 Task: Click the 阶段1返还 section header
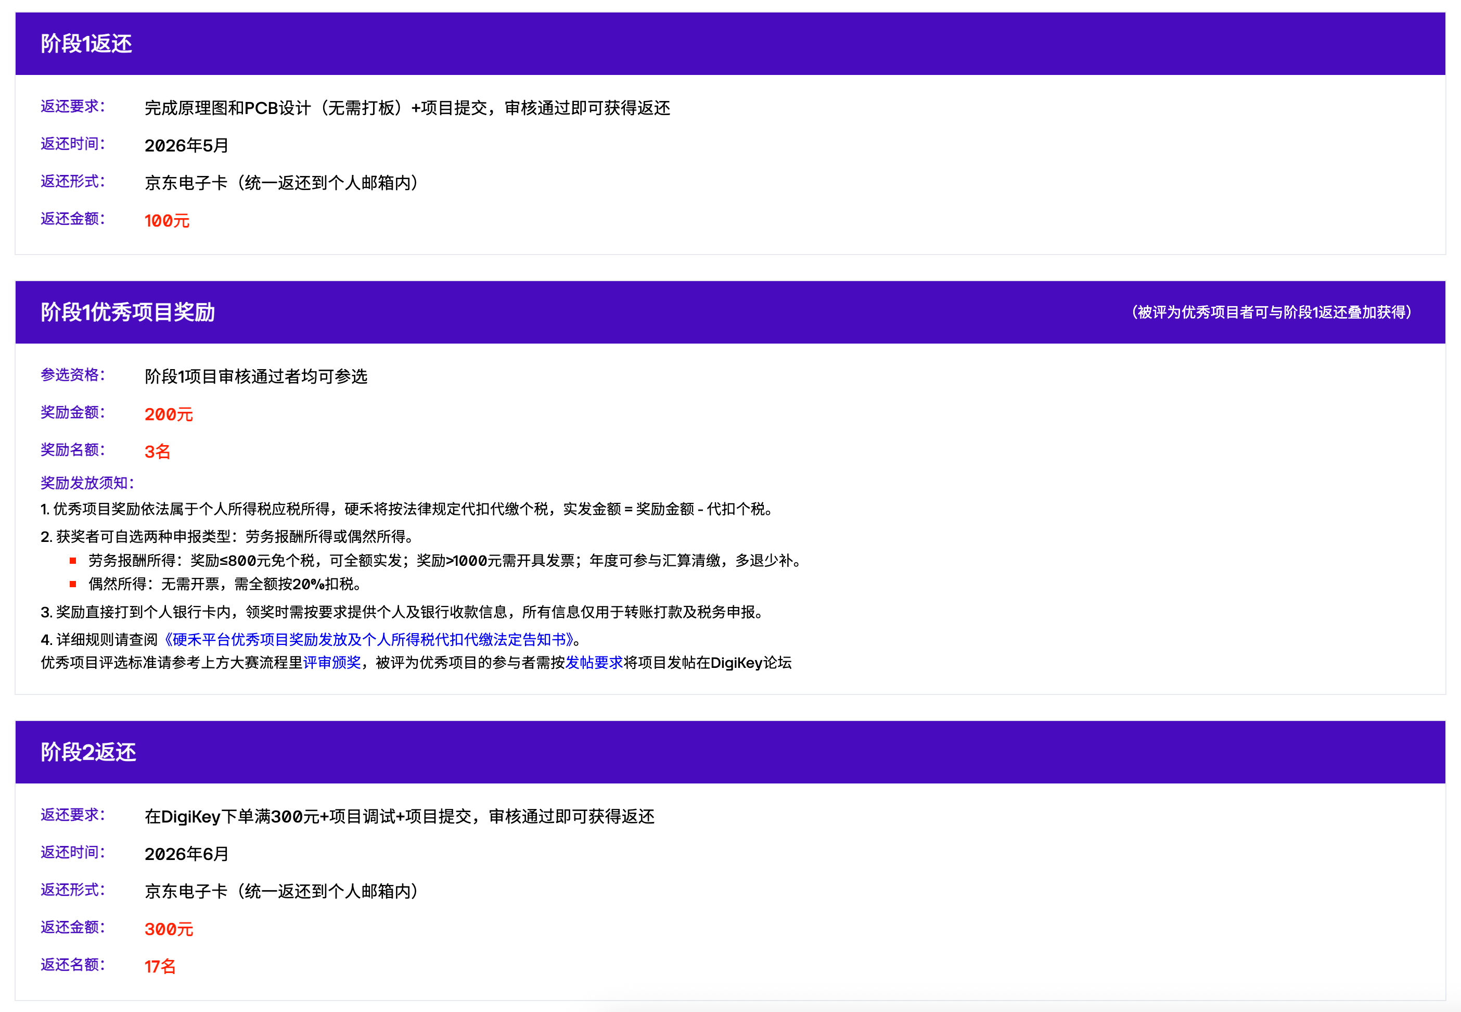click(x=87, y=44)
